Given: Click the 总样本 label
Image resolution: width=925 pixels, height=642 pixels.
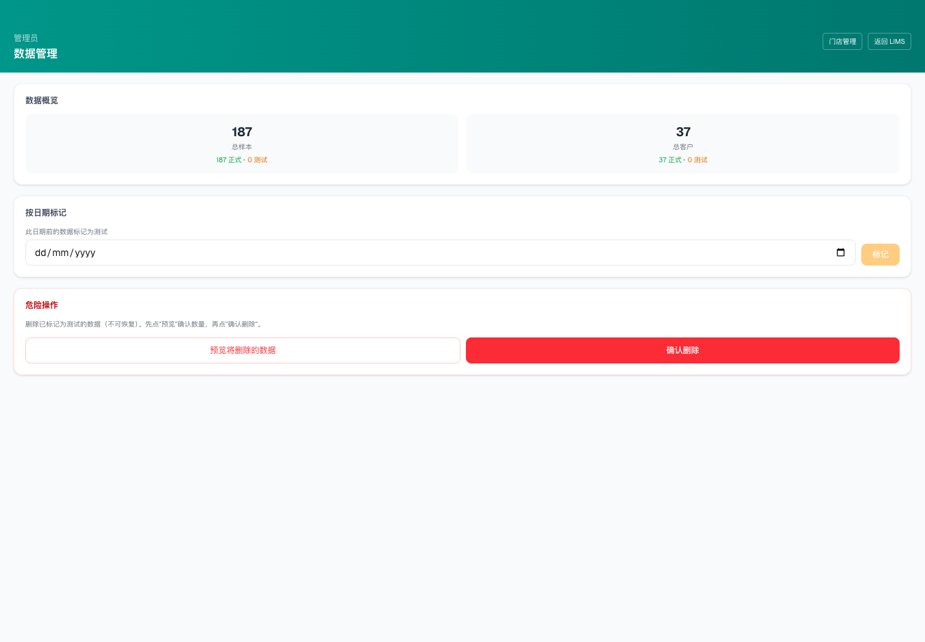Looking at the screenshot, I should 242,147.
